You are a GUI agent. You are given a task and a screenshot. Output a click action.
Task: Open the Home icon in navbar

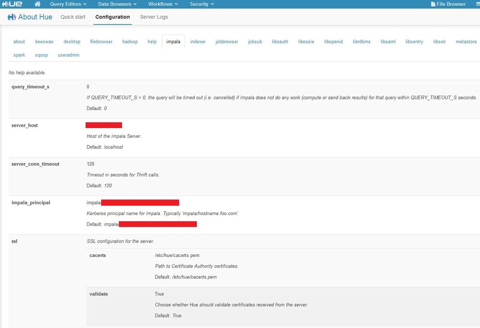[x=37, y=4]
